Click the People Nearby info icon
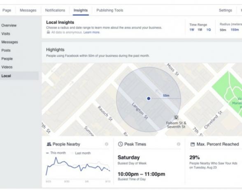The height and width of the screenshot is (190, 242). tap(107, 144)
